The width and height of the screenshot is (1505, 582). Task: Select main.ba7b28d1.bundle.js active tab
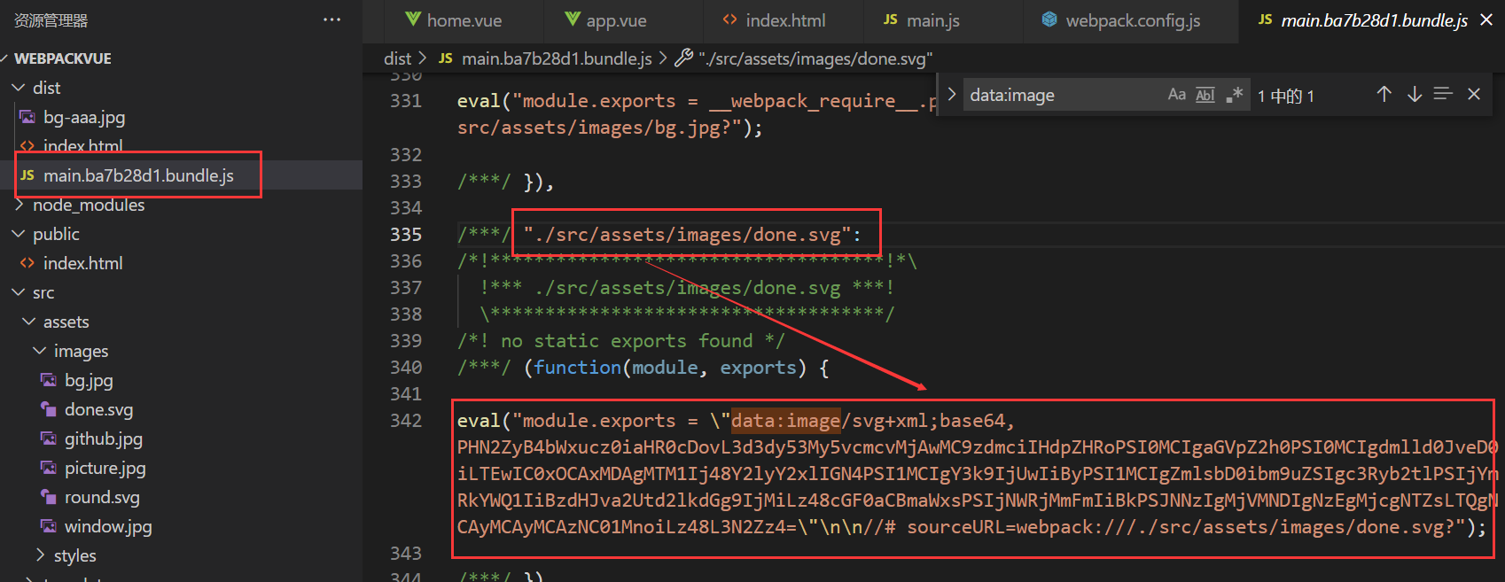[1374, 20]
